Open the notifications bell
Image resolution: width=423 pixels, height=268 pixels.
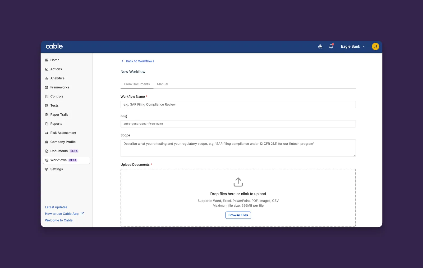click(x=331, y=46)
